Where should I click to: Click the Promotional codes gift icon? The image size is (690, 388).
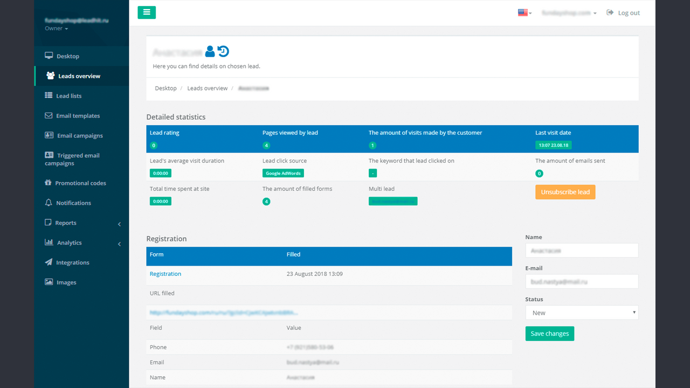[x=48, y=183]
